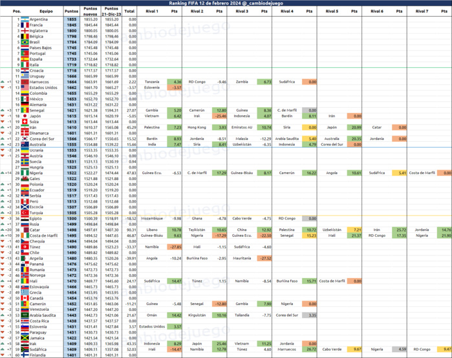
Task: Click green 4.36 cell next to Tanzania
Action: tap(175, 82)
